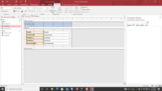
Task: Select the Form Header section bar
Action: pos(74,21)
